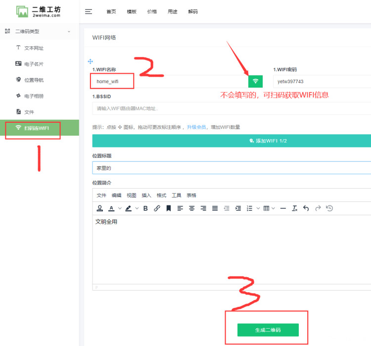Open the 格式 menu in the editor

[x=161, y=195]
